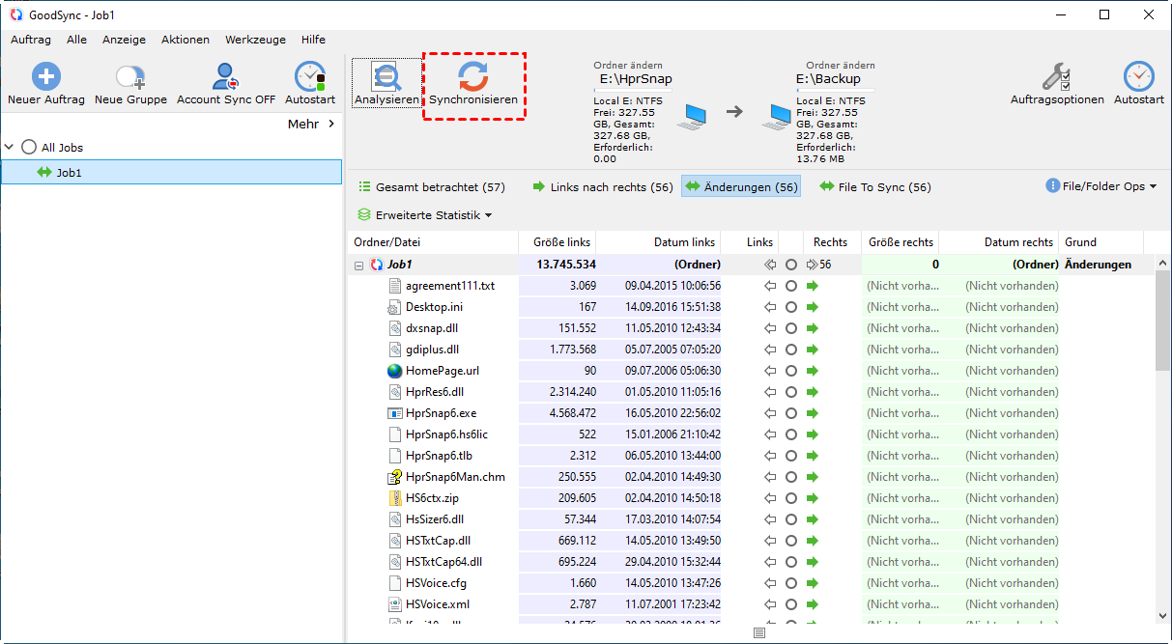Open the File/Folder Ops dropdown
1172x644 pixels.
1101,186
